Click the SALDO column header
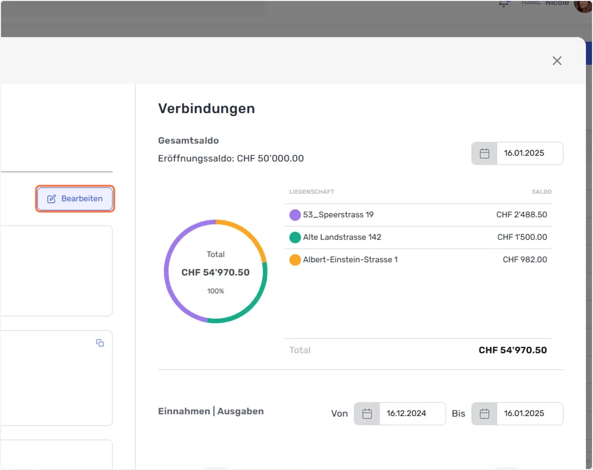The height and width of the screenshot is (470, 593). pyautogui.click(x=542, y=192)
